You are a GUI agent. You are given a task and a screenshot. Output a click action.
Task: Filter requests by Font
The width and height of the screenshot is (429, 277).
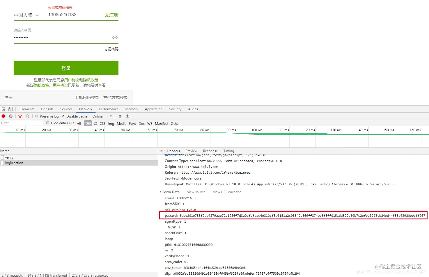click(x=132, y=123)
